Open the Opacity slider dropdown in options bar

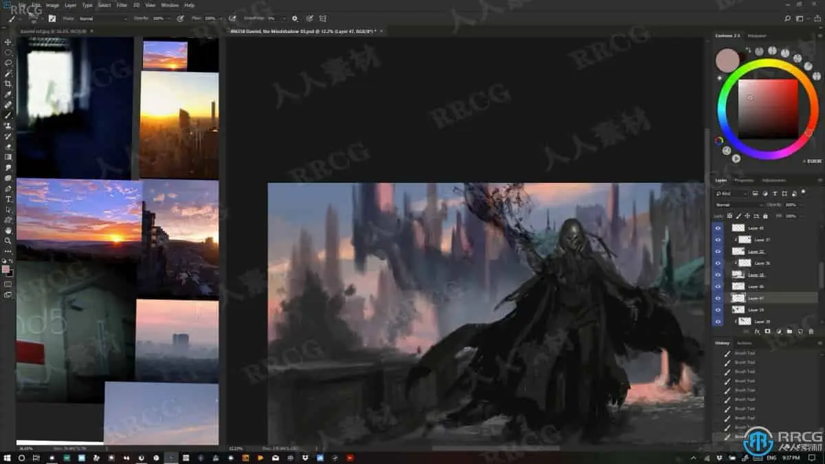click(x=170, y=19)
